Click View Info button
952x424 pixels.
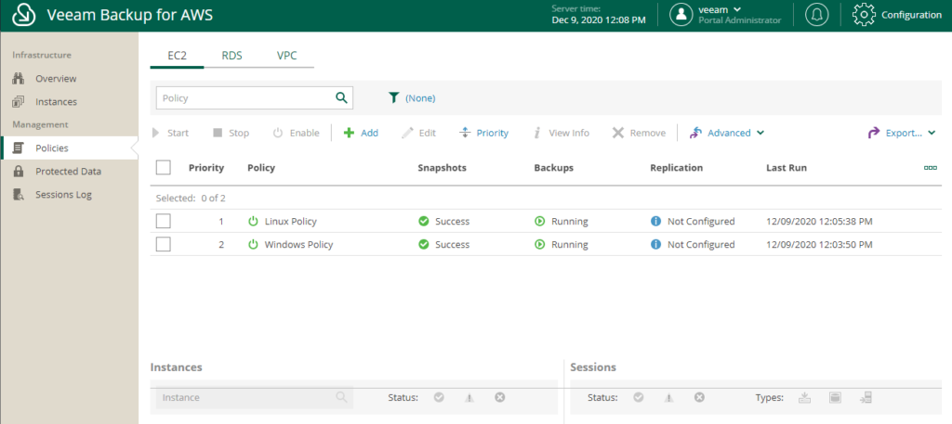click(x=561, y=133)
